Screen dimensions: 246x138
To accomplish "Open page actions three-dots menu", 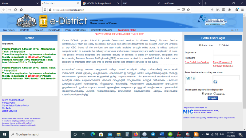I will click(178, 10).
